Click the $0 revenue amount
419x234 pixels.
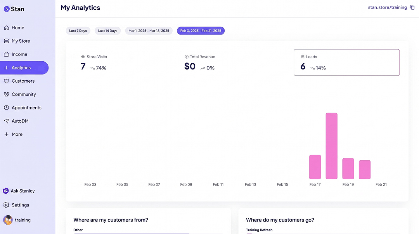pyautogui.click(x=190, y=66)
